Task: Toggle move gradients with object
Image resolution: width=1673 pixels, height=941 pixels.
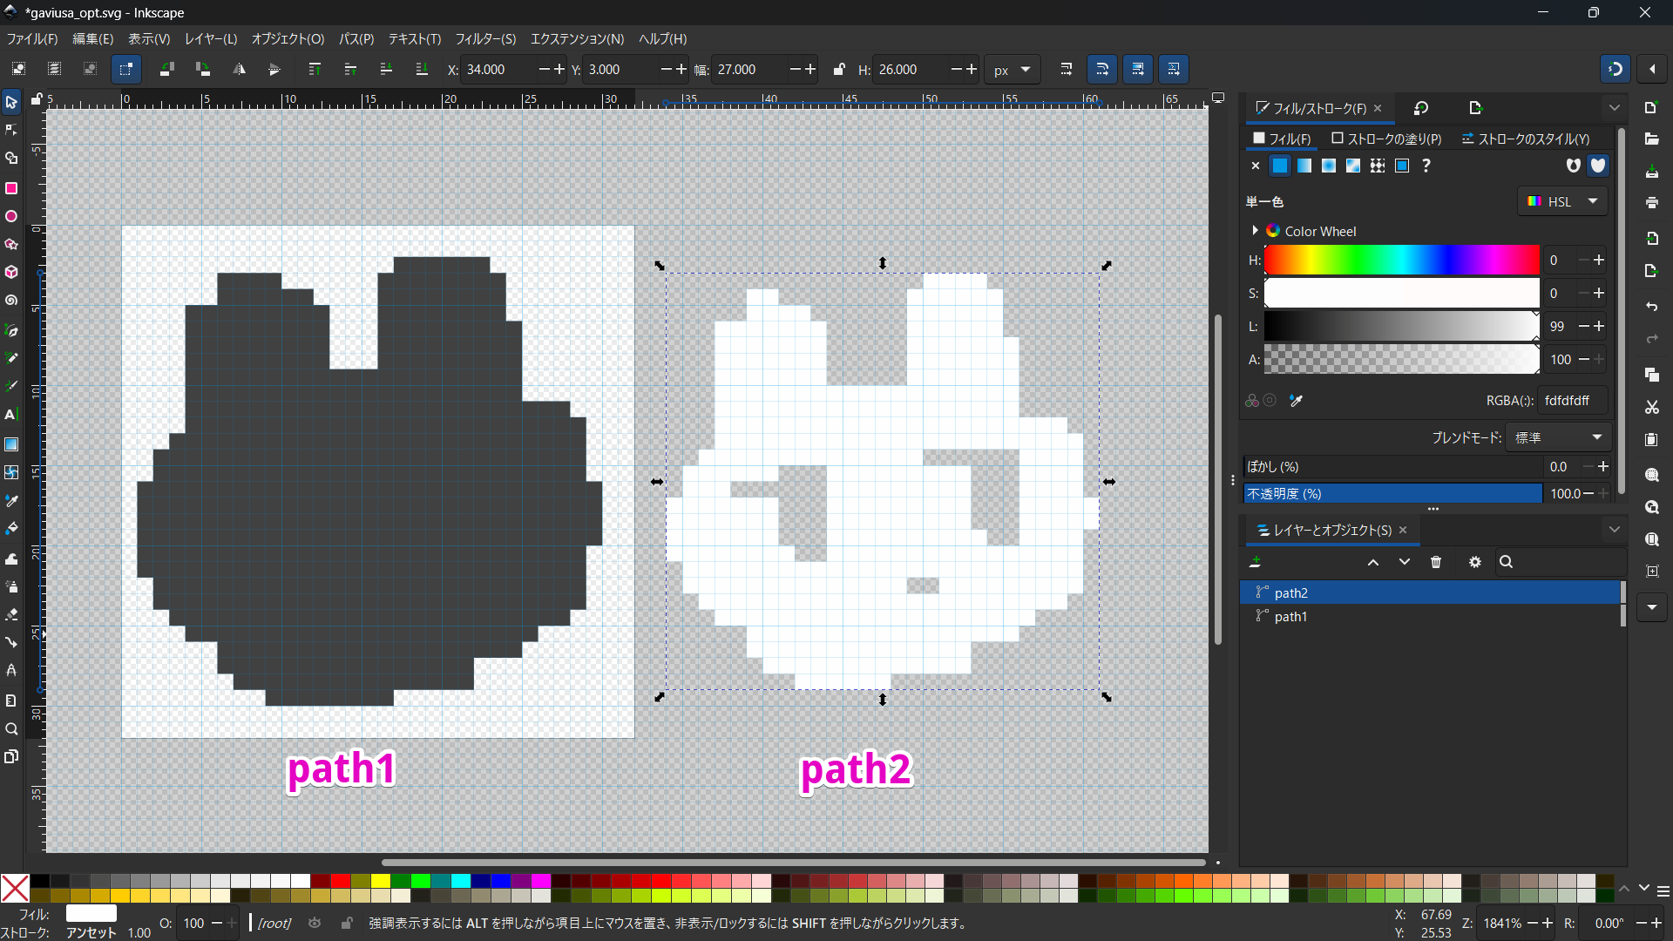Action: coord(1138,69)
